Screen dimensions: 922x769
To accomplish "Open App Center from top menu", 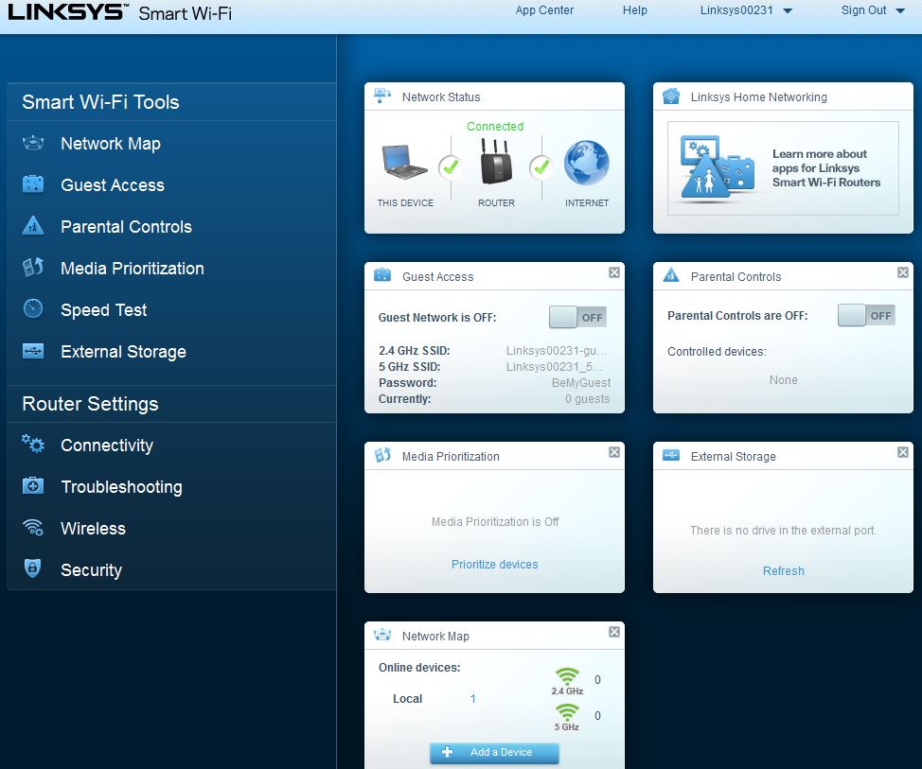I will tap(544, 10).
